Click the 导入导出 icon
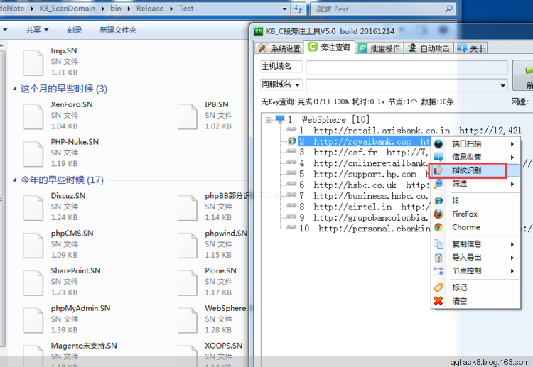This screenshot has width=533, height=367. (438, 258)
